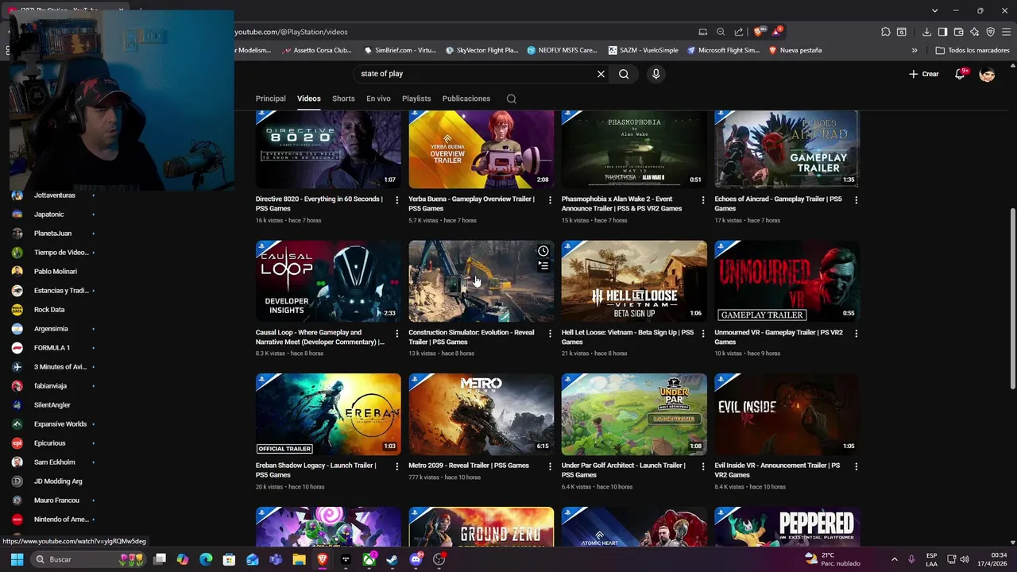1017x572 pixels.
Task: Click the browser address bar URL
Action: point(291,32)
